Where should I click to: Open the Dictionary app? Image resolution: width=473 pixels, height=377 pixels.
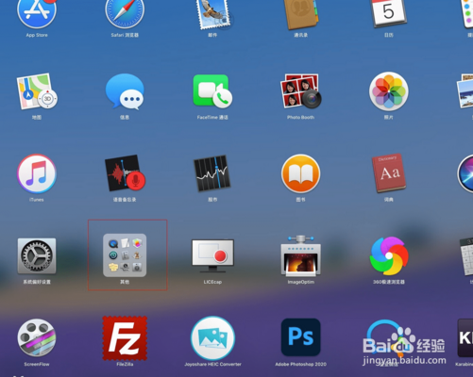click(x=389, y=173)
